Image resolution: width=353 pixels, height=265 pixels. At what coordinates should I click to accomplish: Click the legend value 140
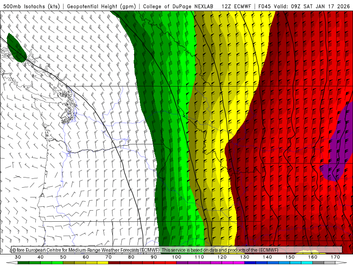coord(267,257)
